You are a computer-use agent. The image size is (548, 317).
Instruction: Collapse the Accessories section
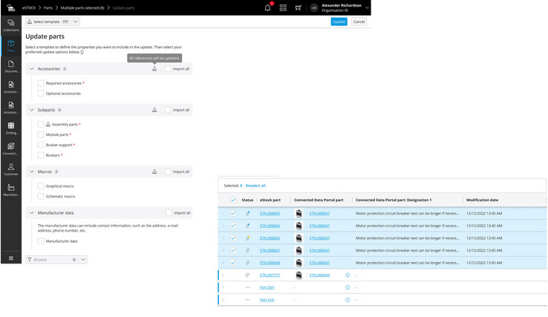[32, 69]
